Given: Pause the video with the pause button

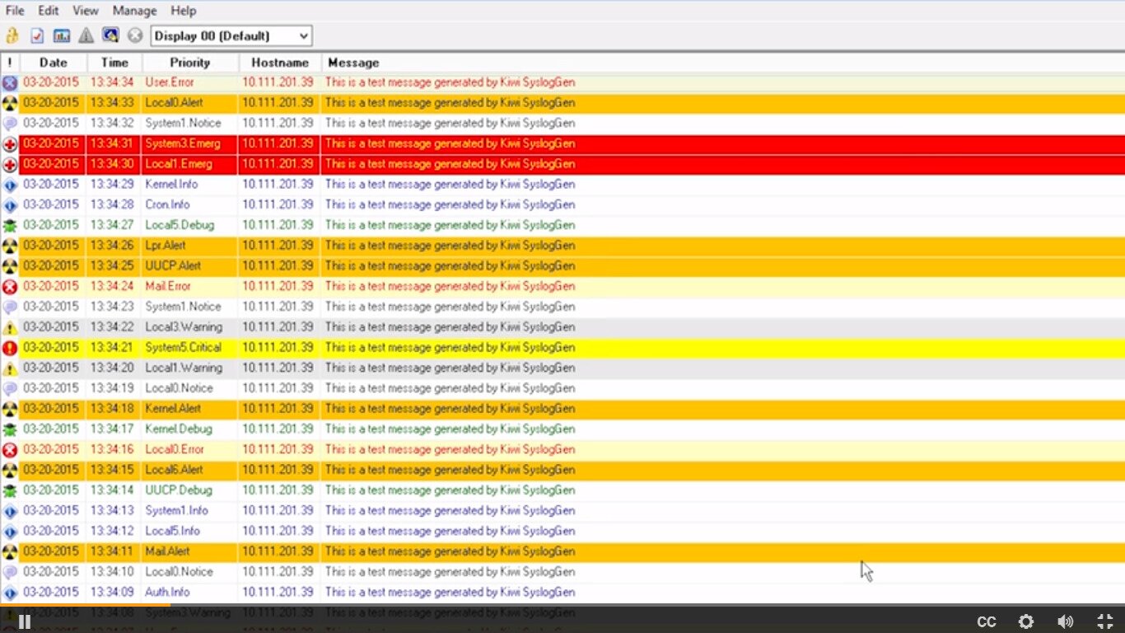Looking at the screenshot, I should (24, 621).
